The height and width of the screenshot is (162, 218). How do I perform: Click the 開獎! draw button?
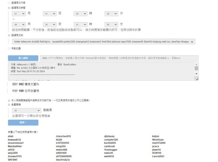coord(23,122)
